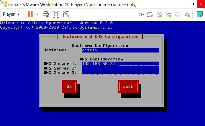This screenshot has height=126, width=205.
Task: Click the VMware Citrix title bar icon
Action: pyautogui.click(x=4, y=4)
